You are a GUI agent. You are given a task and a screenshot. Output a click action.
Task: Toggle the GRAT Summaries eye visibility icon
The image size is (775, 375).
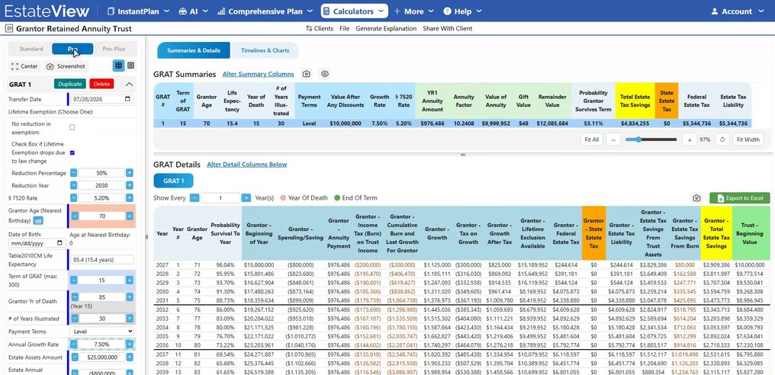pyautogui.click(x=325, y=74)
